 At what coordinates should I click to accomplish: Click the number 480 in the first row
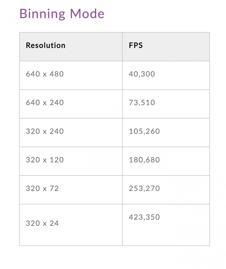pos(57,74)
